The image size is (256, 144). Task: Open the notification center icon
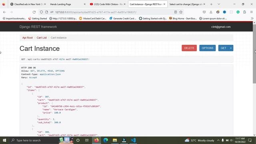click(250, 140)
